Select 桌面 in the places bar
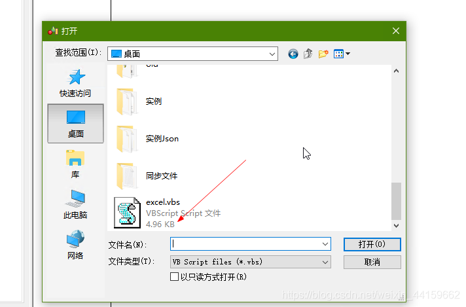The height and width of the screenshot is (307, 466). pyautogui.click(x=75, y=124)
